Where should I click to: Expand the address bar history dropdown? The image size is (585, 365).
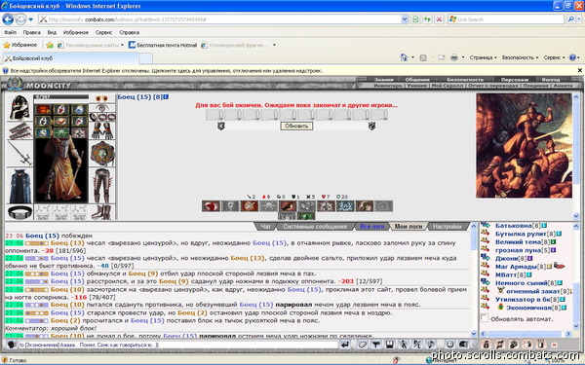pyautogui.click(x=405, y=19)
